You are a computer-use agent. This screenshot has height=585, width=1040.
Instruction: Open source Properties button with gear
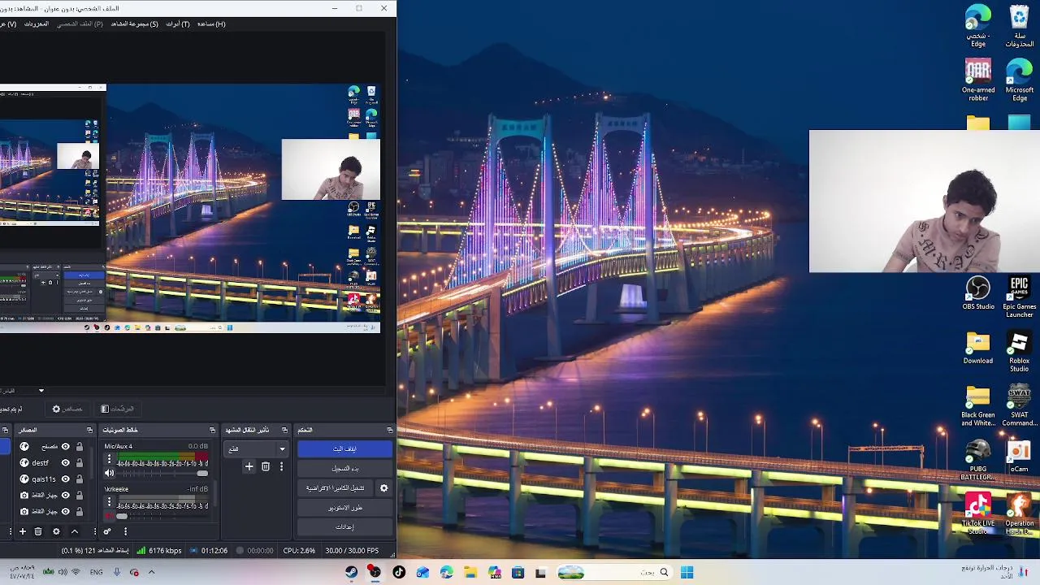[67, 409]
